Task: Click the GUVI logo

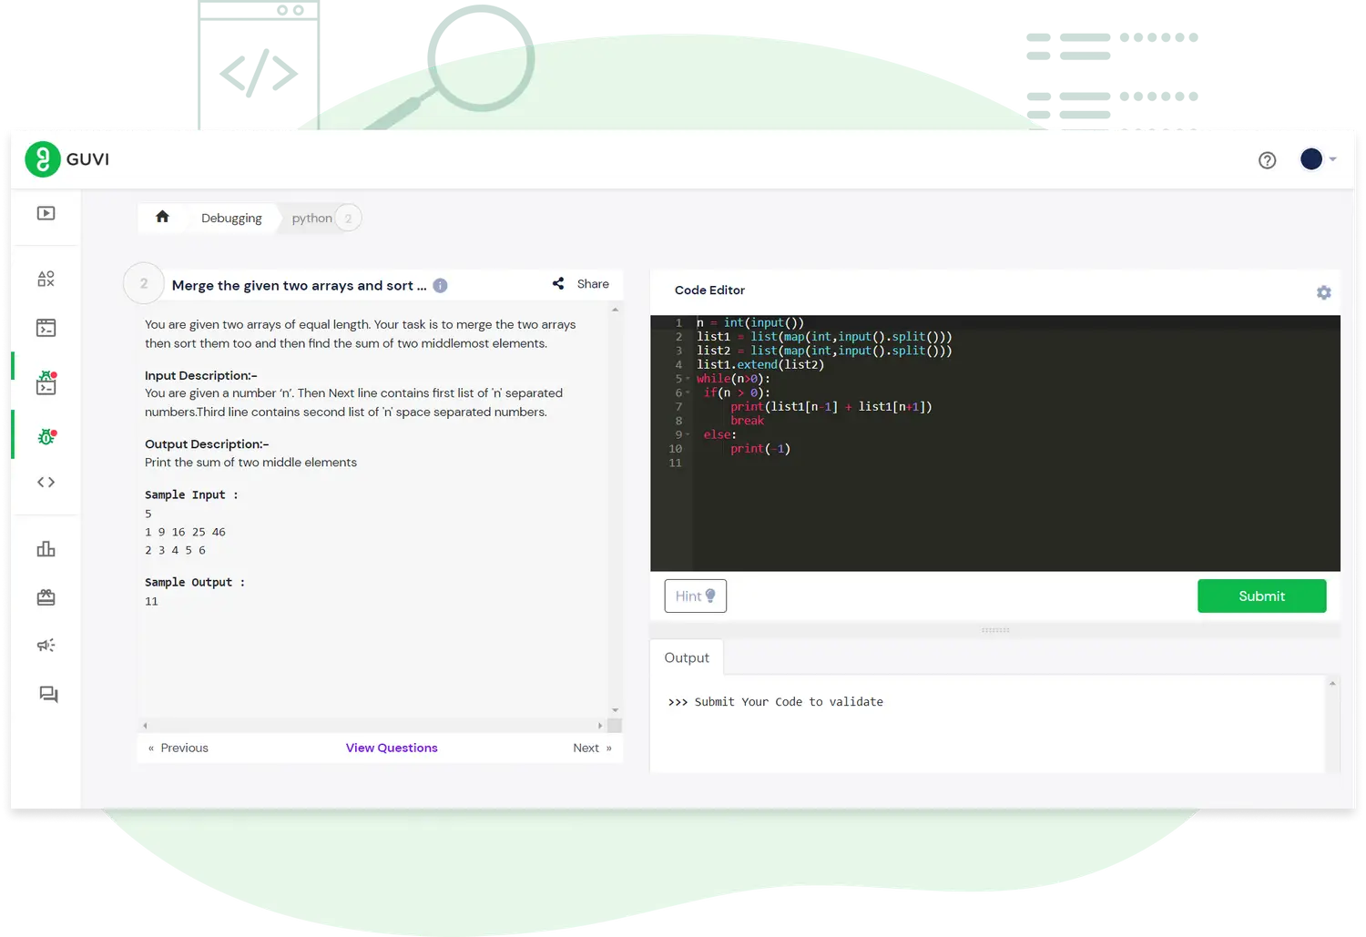Action: [66, 159]
